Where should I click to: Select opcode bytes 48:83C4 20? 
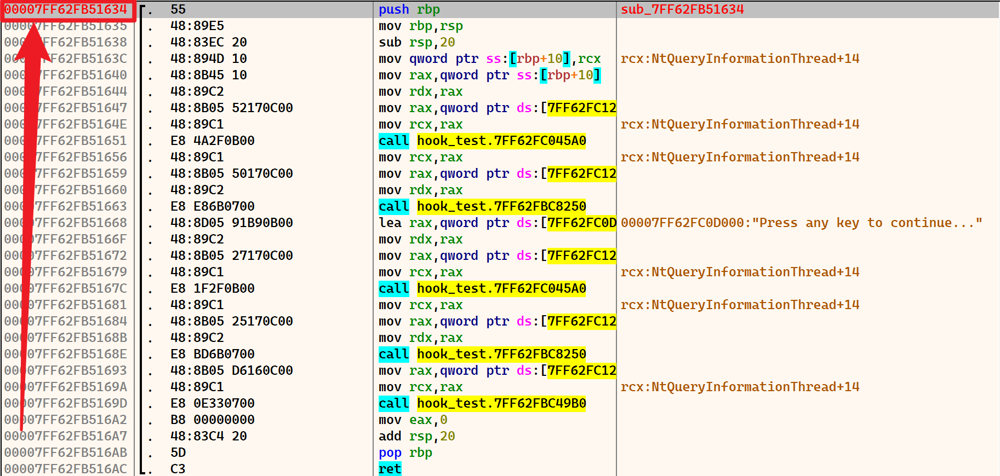pyautogui.click(x=209, y=437)
